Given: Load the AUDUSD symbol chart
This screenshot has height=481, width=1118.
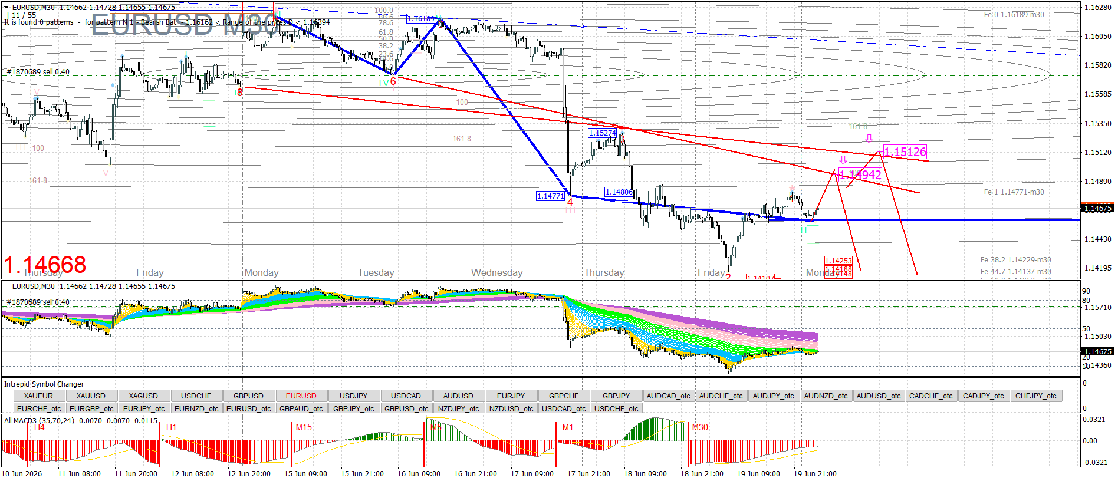Looking at the screenshot, I should click(x=459, y=396).
